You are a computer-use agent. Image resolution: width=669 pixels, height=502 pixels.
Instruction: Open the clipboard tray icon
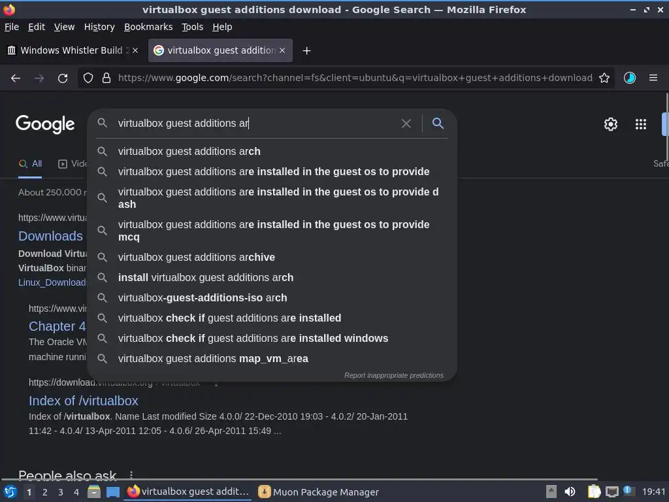tap(594, 492)
